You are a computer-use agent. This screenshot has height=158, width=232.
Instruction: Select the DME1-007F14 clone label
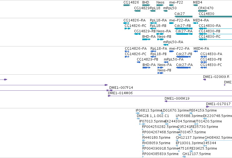coord(121,88)
